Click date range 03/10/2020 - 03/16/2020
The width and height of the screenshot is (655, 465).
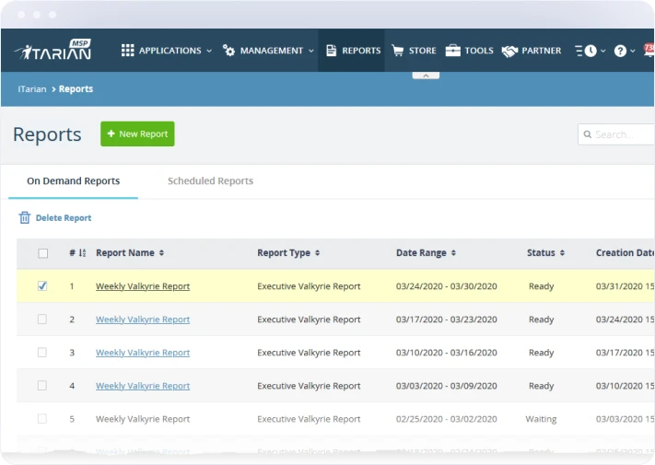tap(447, 353)
